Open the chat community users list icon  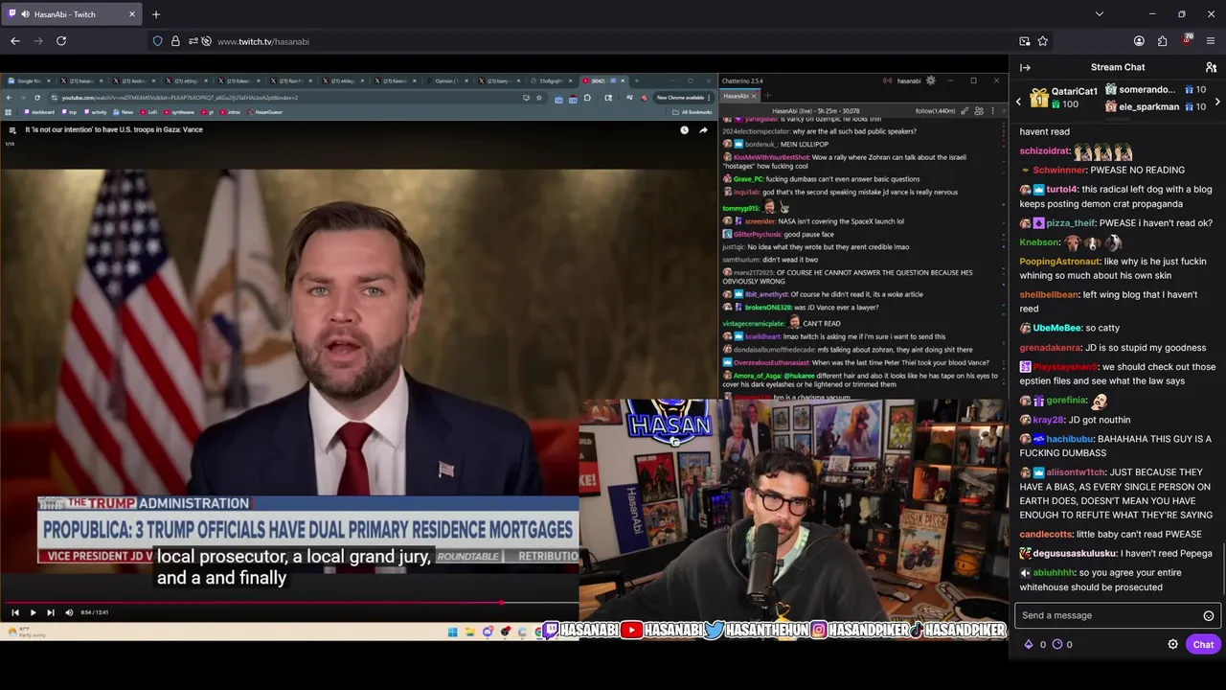coord(1211,67)
